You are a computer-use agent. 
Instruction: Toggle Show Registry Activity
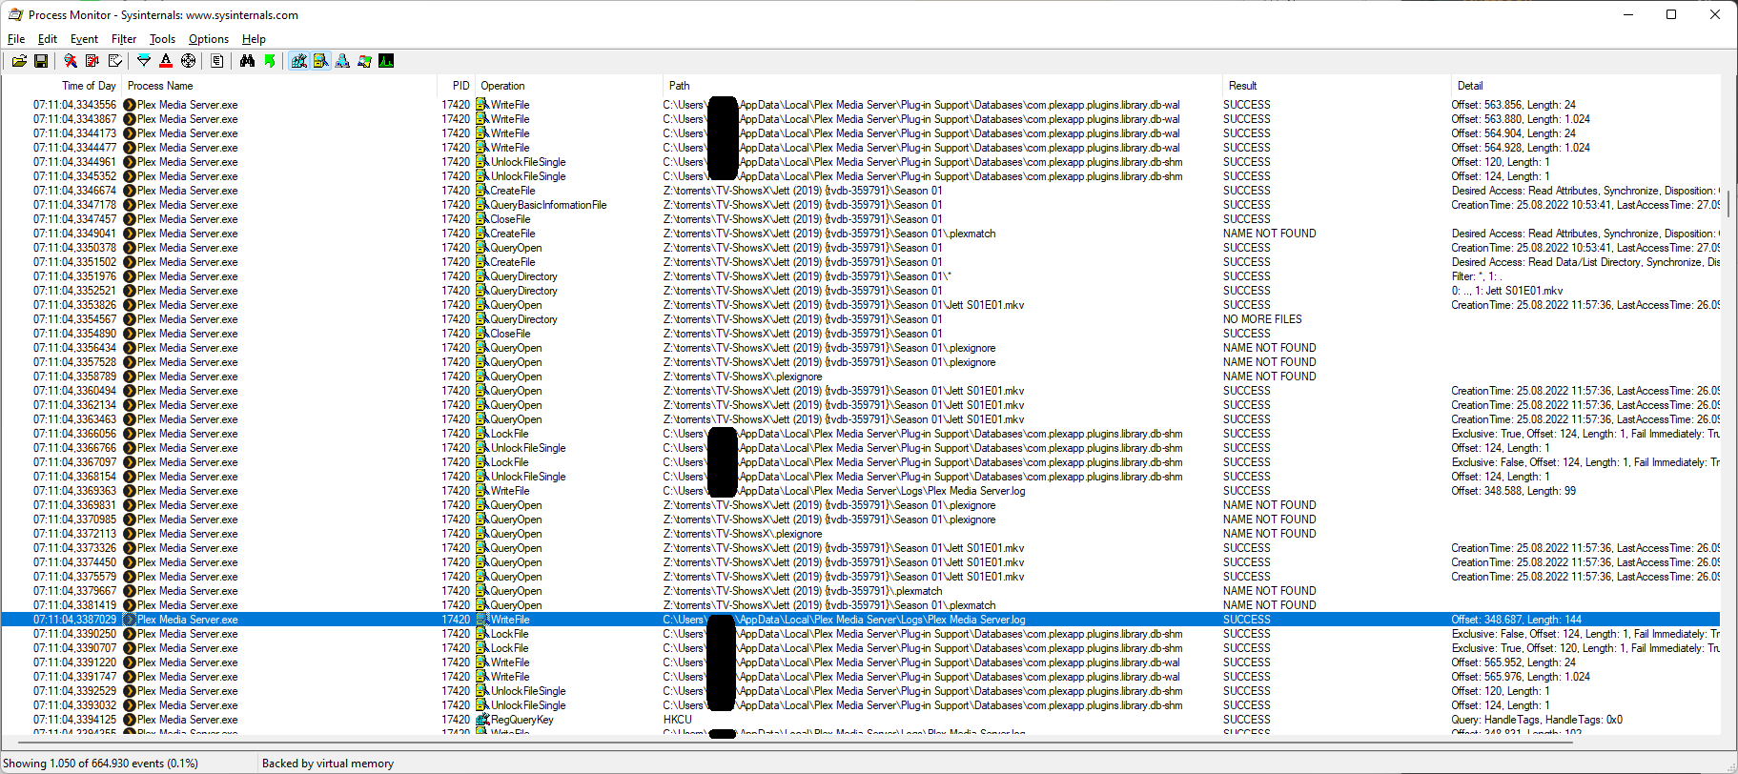(x=299, y=61)
